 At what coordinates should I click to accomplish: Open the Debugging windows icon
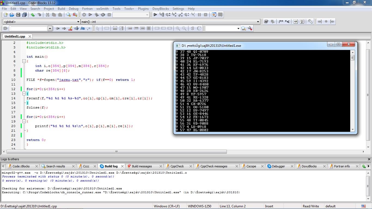[214, 15]
